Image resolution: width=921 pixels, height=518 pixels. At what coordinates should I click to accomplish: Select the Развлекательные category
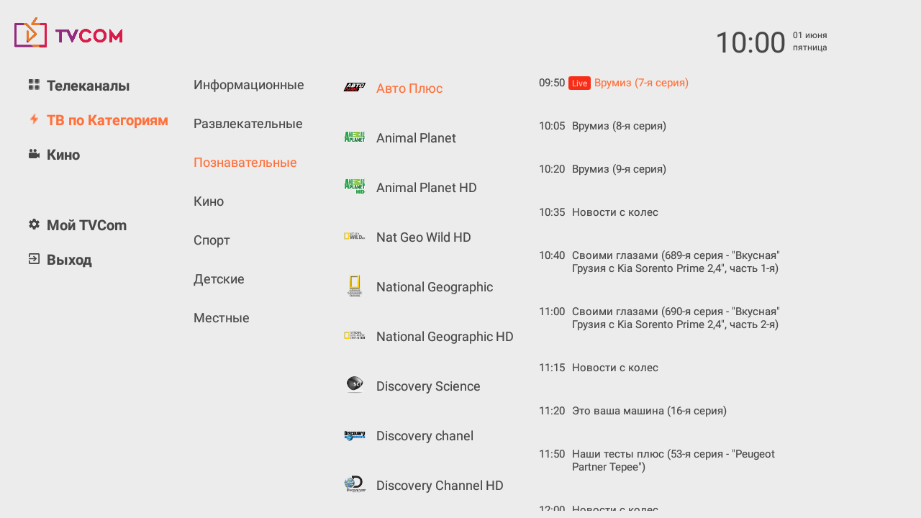click(248, 124)
